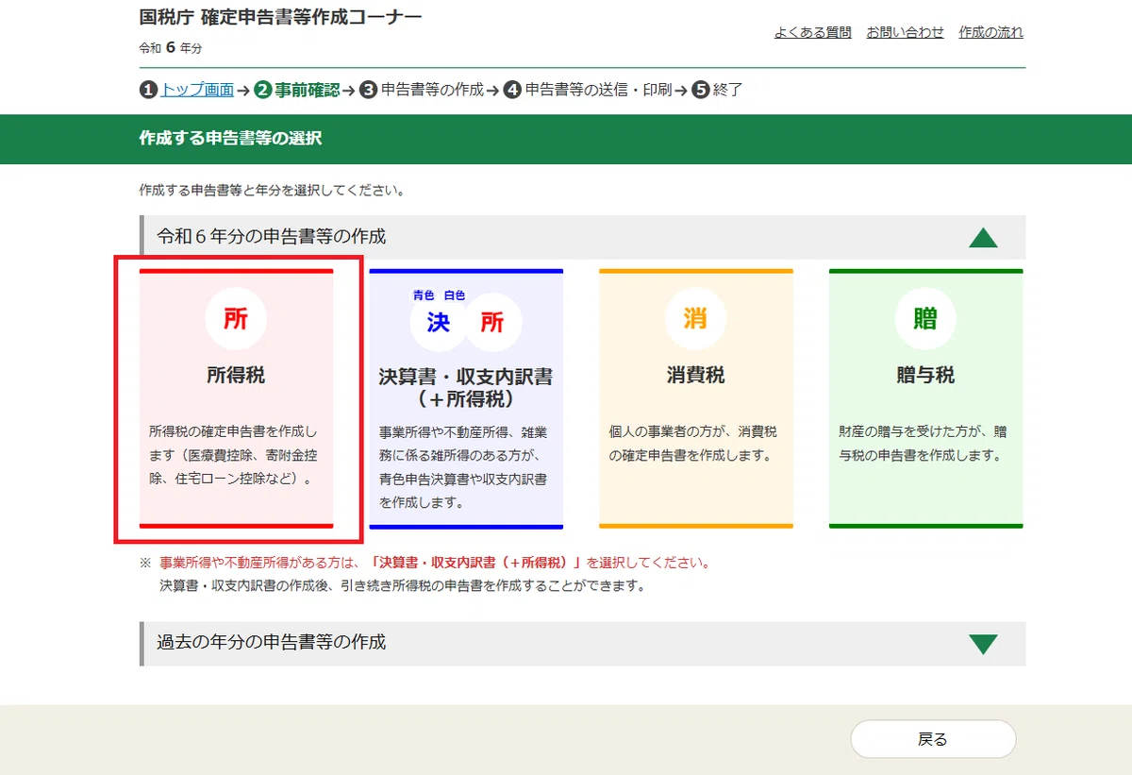Viewport: 1132px width, 775px height.
Task: Click the 青色 label above 決 icon
Action: 424,295
